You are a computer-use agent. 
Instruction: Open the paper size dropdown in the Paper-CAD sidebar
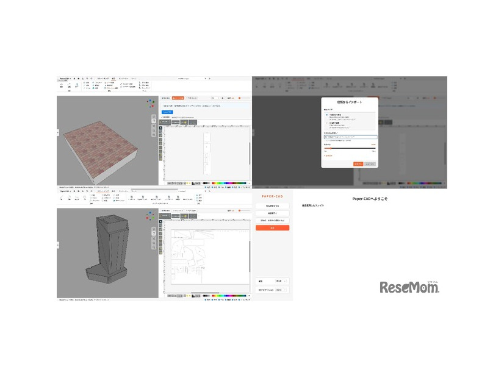point(281,280)
